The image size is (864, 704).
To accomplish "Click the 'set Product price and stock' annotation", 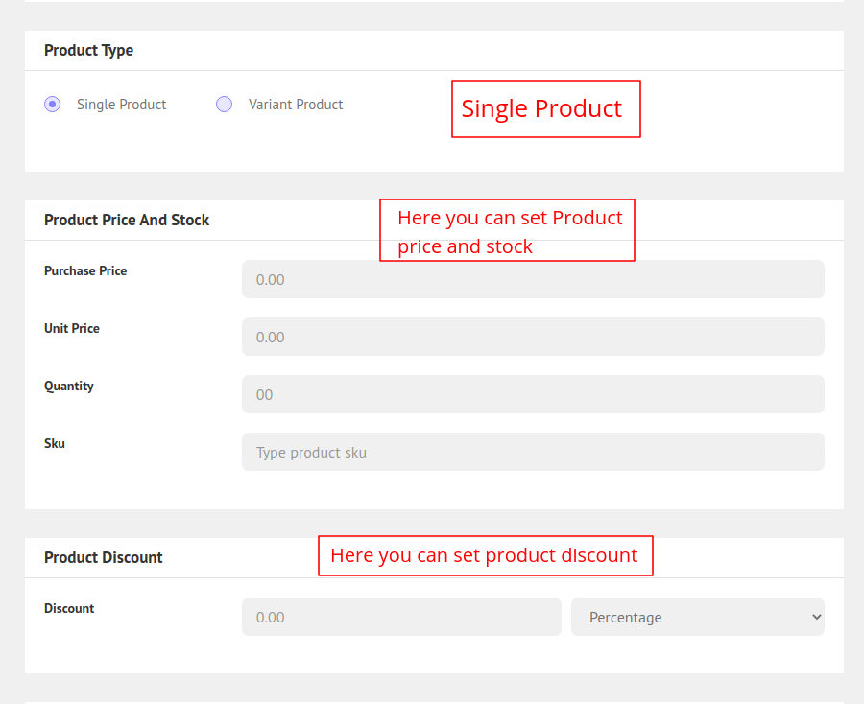I will click(507, 230).
